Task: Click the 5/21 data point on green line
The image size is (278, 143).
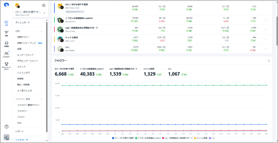Action: (x=266, y=85)
